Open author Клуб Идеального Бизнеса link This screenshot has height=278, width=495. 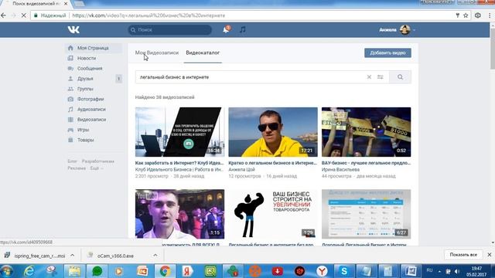179,170
